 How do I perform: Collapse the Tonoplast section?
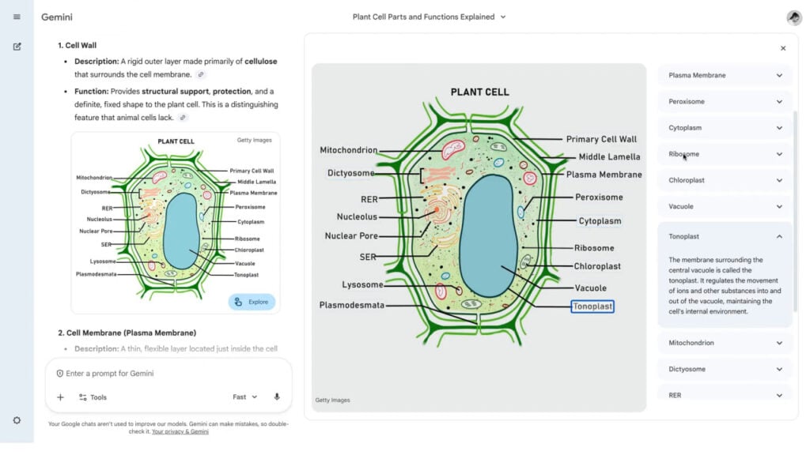[x=779, y=236]
